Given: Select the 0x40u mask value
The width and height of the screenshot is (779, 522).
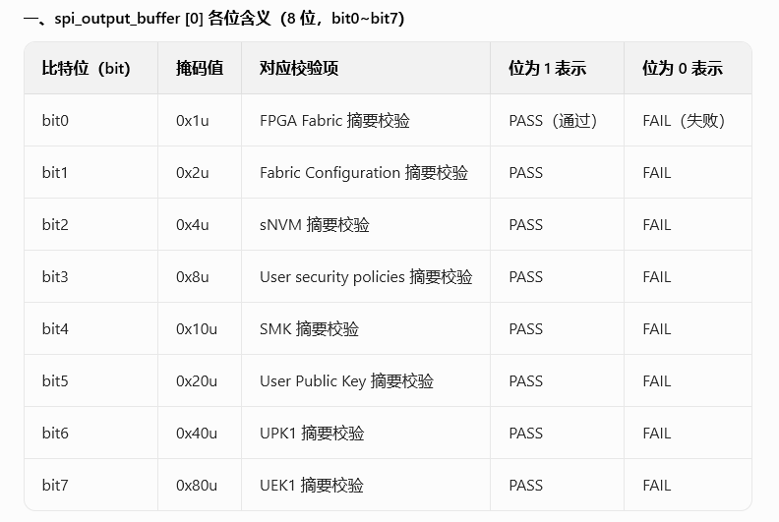Looking at the screenshot, I should pos(197,434).
